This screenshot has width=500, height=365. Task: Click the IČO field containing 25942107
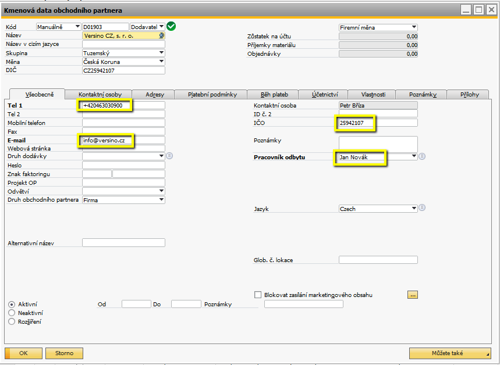[378, 123]
